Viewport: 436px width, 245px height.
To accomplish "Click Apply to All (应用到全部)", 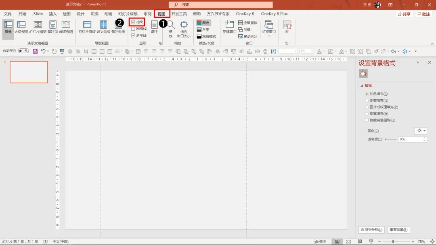I will [371, 230].
